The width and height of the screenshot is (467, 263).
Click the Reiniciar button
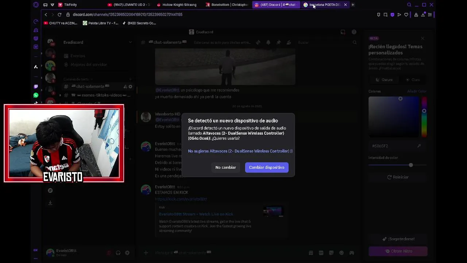(398, 177)
